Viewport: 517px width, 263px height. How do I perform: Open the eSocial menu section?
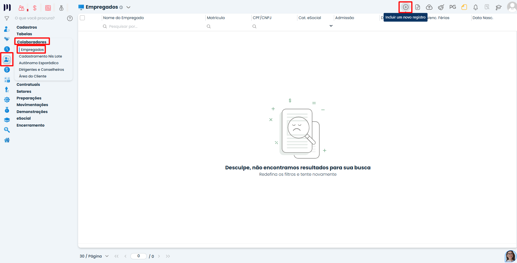coord(24,118)
